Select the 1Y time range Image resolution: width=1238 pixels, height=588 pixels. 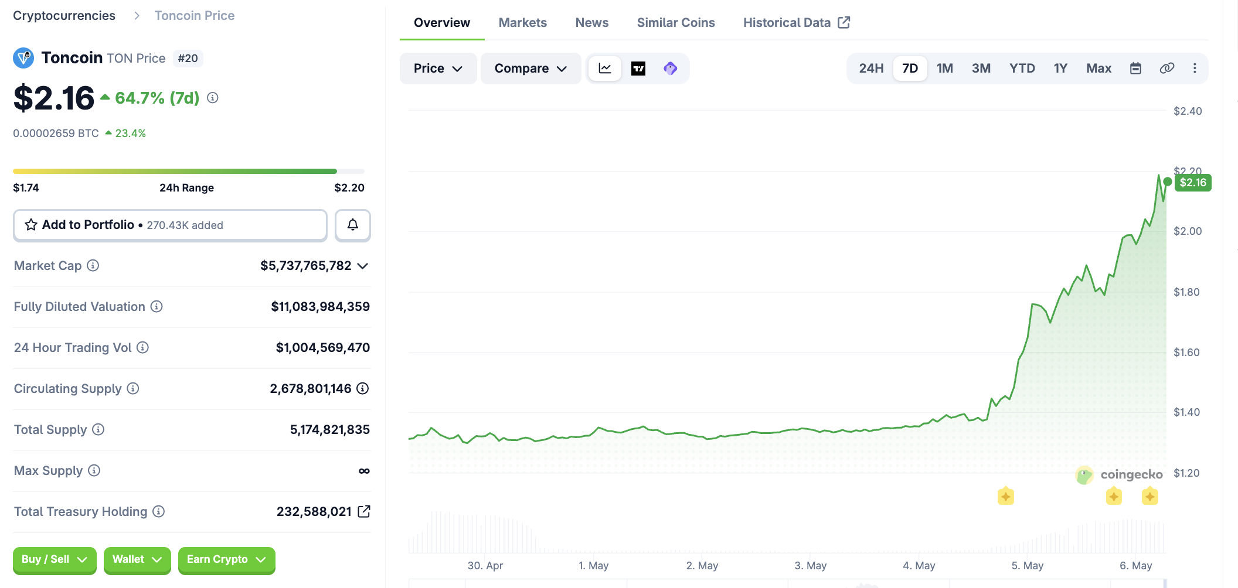1060,69
